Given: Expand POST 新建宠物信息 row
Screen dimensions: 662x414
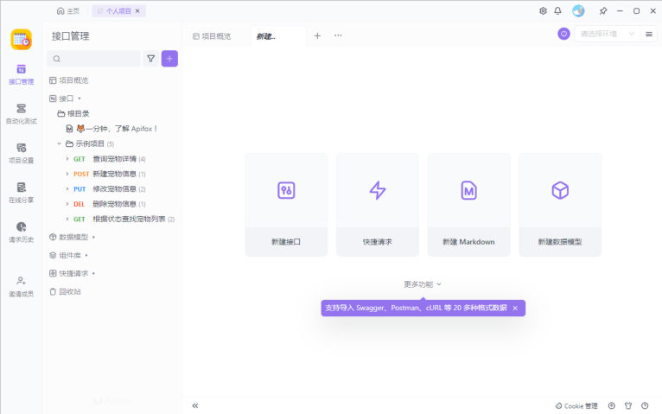Looking at the screenshot, I should pyautogui.click(x=67, y=174).
